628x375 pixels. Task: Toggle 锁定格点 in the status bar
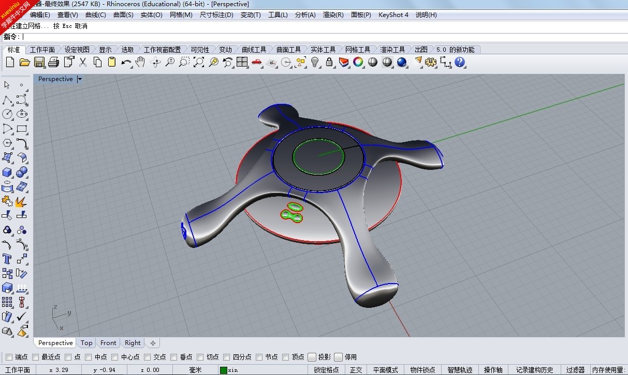[x=326, y=370]
